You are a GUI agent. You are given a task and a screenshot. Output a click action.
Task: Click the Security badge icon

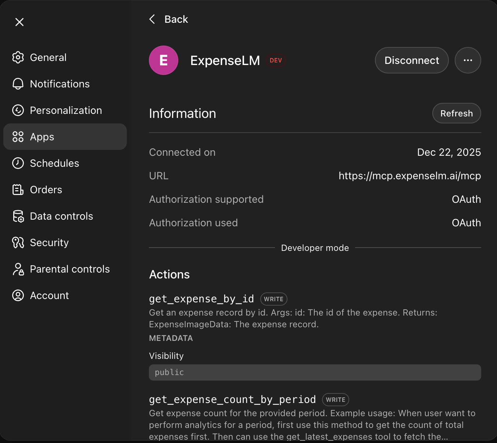click(18, 242)
